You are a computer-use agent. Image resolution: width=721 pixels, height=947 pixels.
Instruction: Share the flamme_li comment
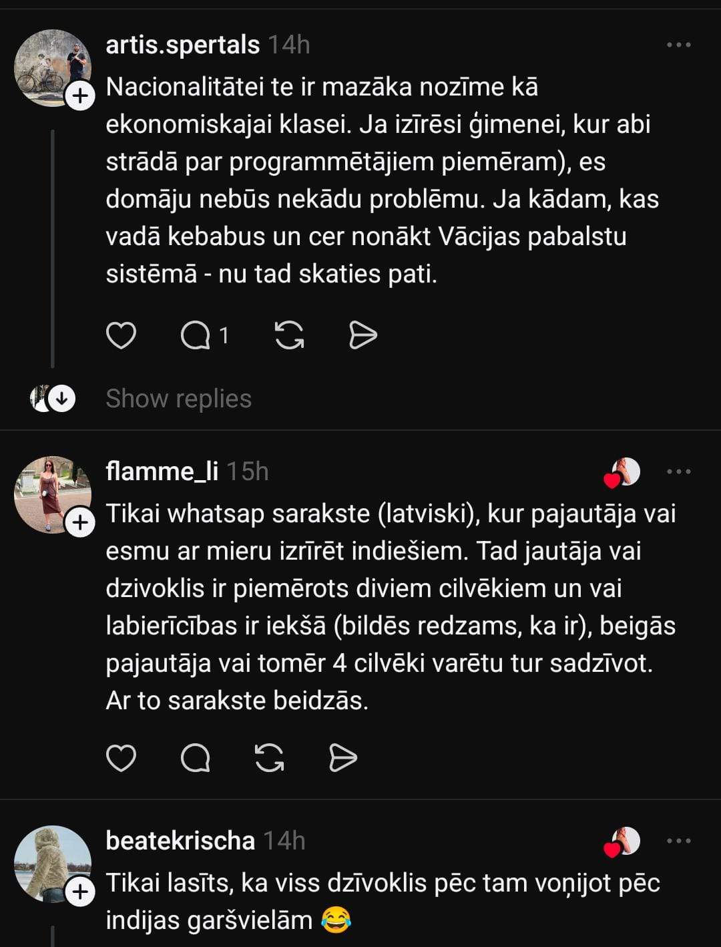[343, 758]
